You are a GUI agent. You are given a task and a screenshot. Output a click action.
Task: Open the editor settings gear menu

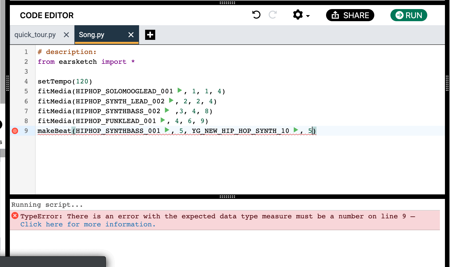tap(301, 15)
